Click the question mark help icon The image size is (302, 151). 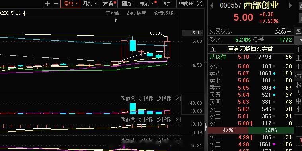point(213,48)
